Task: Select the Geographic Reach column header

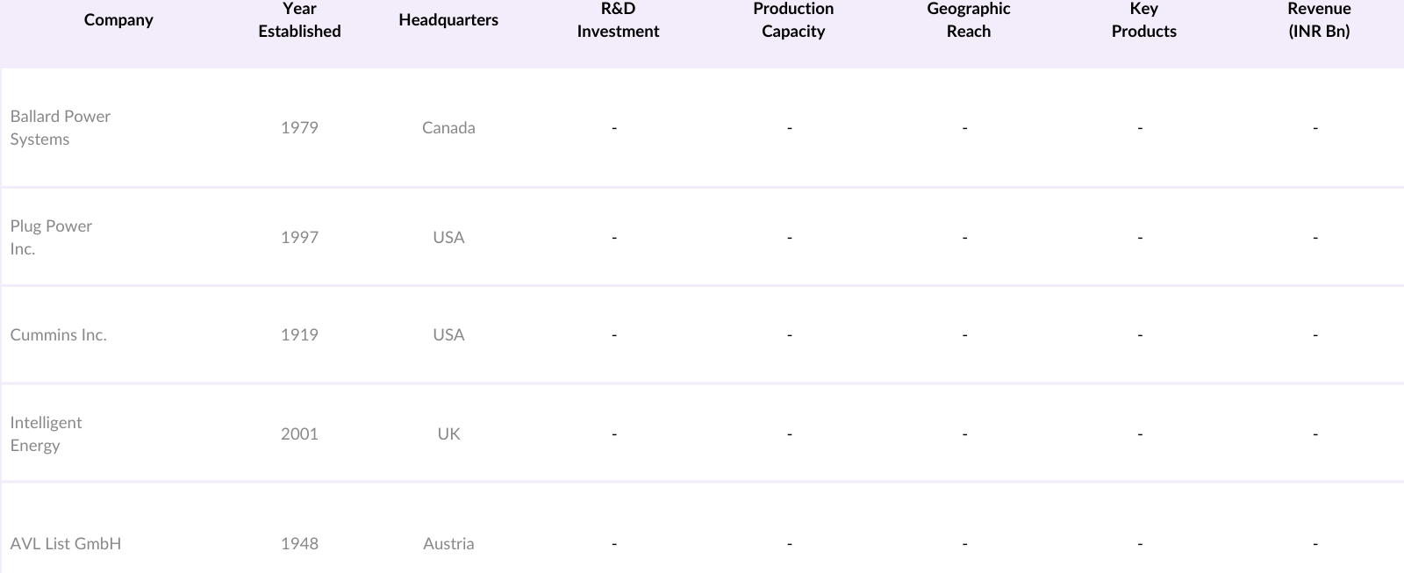Action: click(x=969, y=20)
